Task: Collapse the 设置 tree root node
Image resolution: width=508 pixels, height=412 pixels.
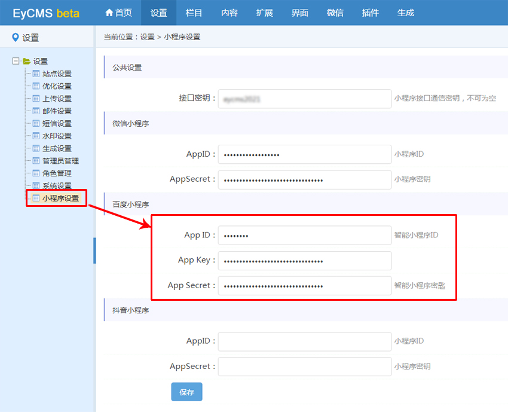Action: [x=16, y=61]
